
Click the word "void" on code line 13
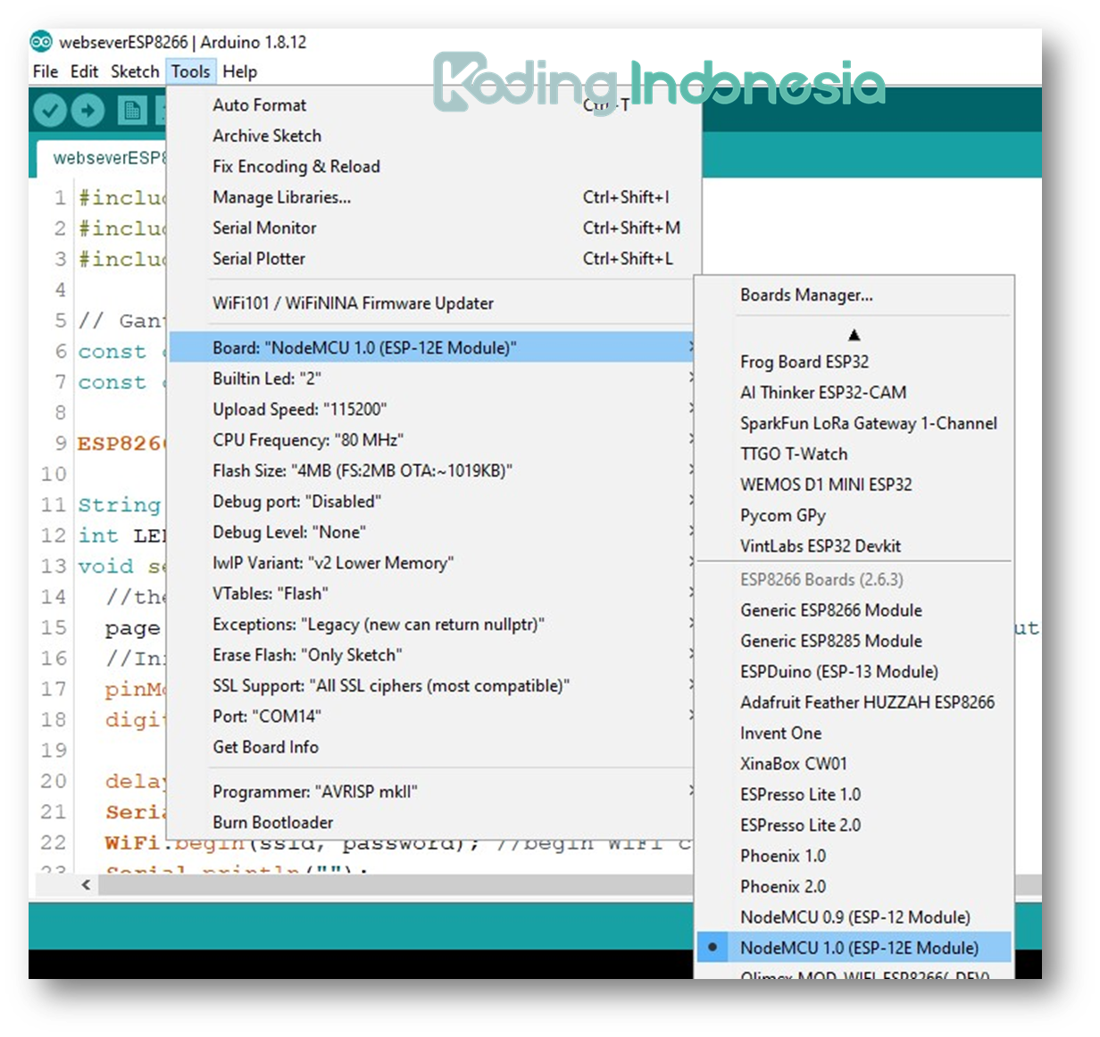click(105, 567)
